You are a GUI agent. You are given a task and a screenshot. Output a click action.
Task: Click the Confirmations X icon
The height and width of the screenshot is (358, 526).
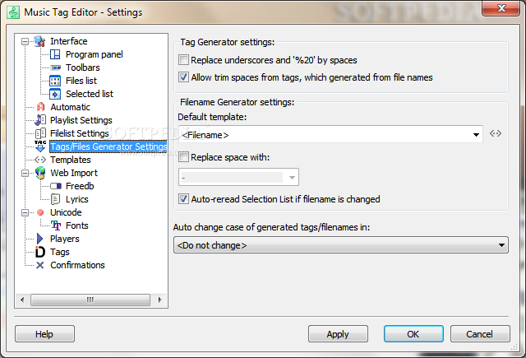pos(40,265)
